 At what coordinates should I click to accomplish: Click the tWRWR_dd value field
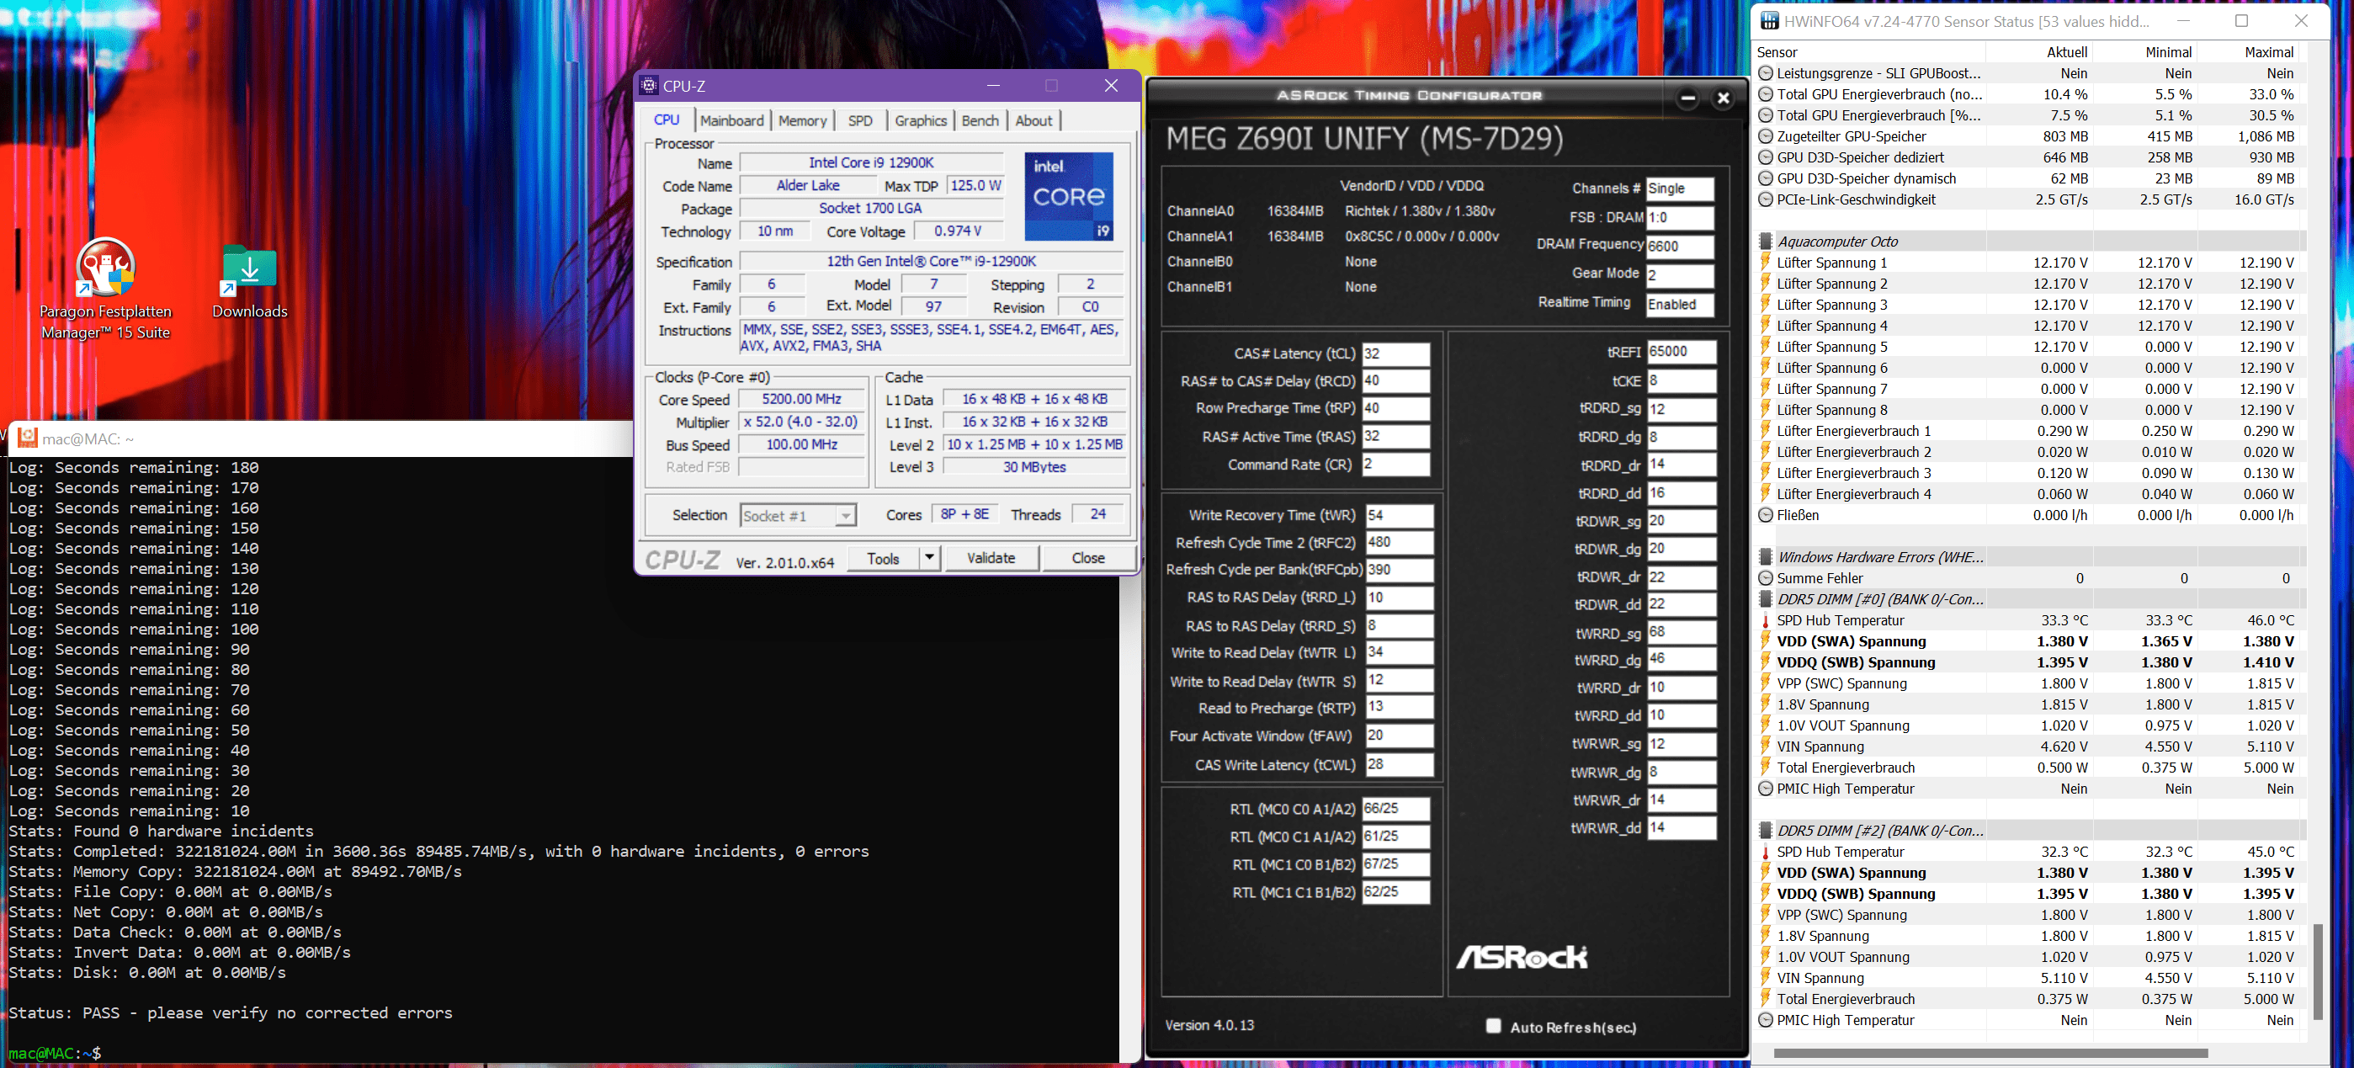[1682, 828]
